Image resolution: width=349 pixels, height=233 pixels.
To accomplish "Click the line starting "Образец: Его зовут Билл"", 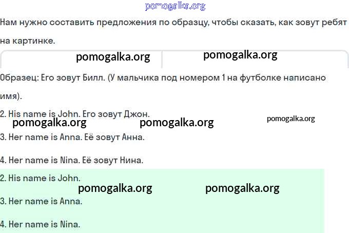I will click(x=163, y=78).
